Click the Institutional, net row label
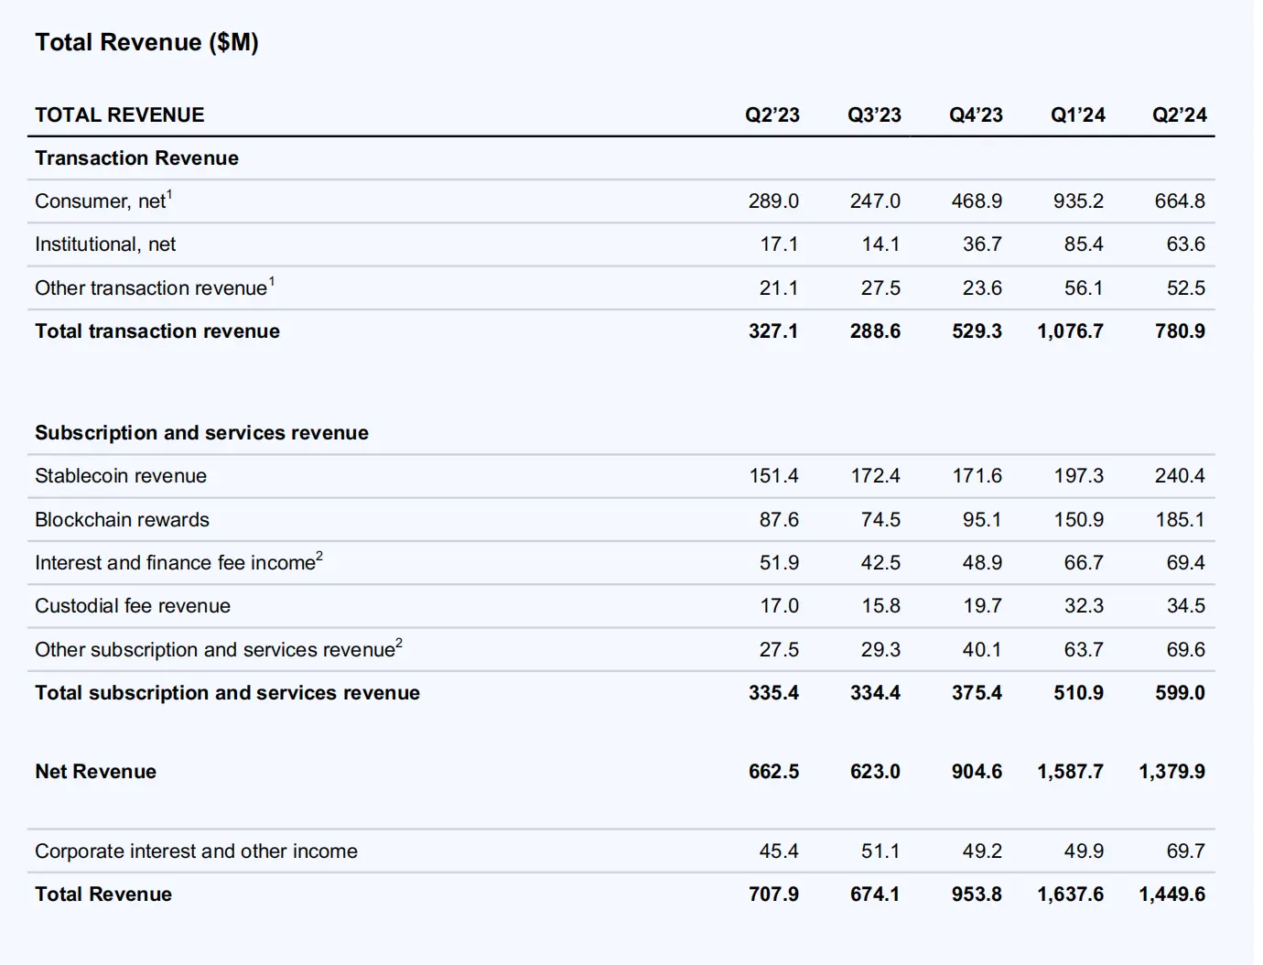 [x=104, y=244]
